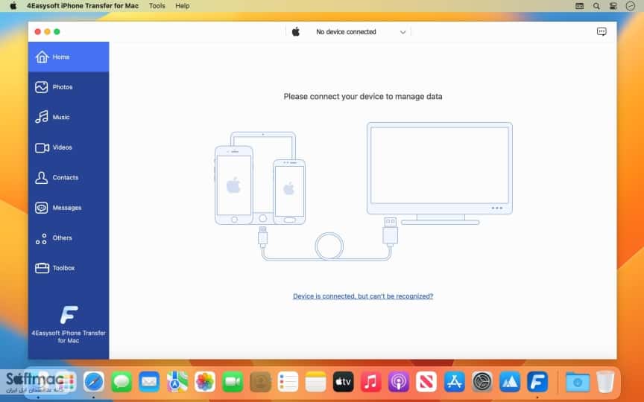Screen dimensions: 644x402
Task: Click 'Device is connected, but can't be recognized?' link
Action: (x=363, y=296)
